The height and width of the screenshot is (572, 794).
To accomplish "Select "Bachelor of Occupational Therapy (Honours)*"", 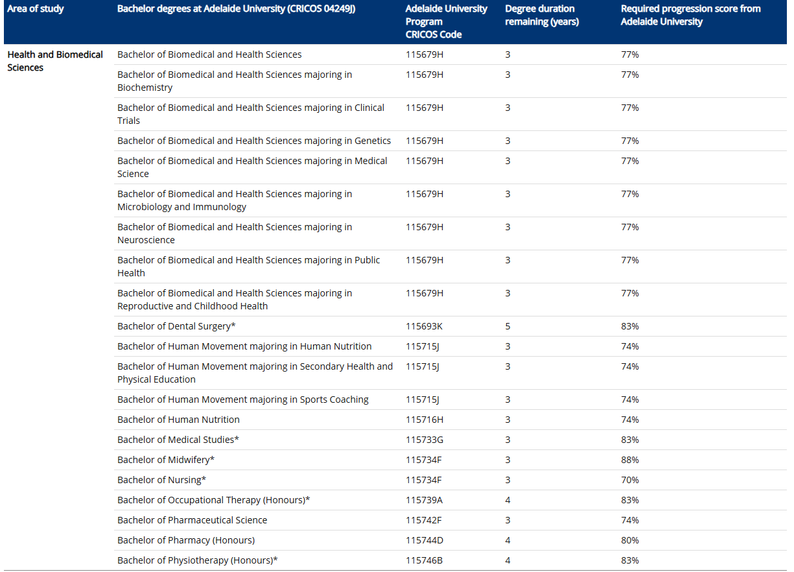I will 214,500.
